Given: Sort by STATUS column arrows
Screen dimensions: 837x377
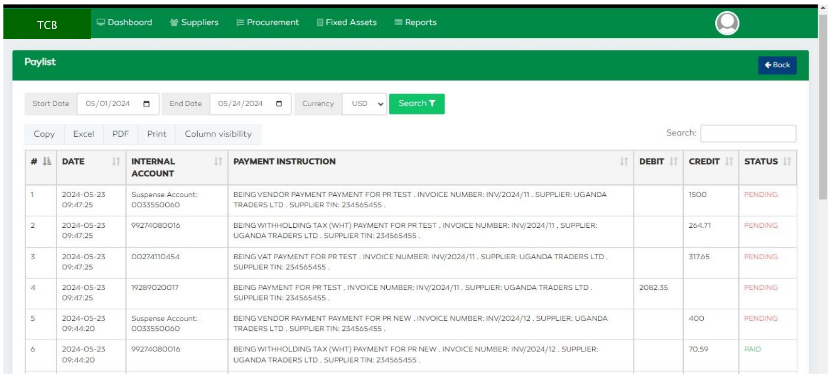Looking at the screenshot, I should coord(787,161).
